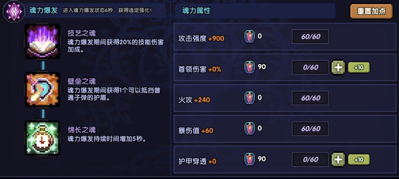Click soul gem icon in 攻击强度 row
Image resolution: width=399 pixels, height=179 pixels.
click(250, 37)
